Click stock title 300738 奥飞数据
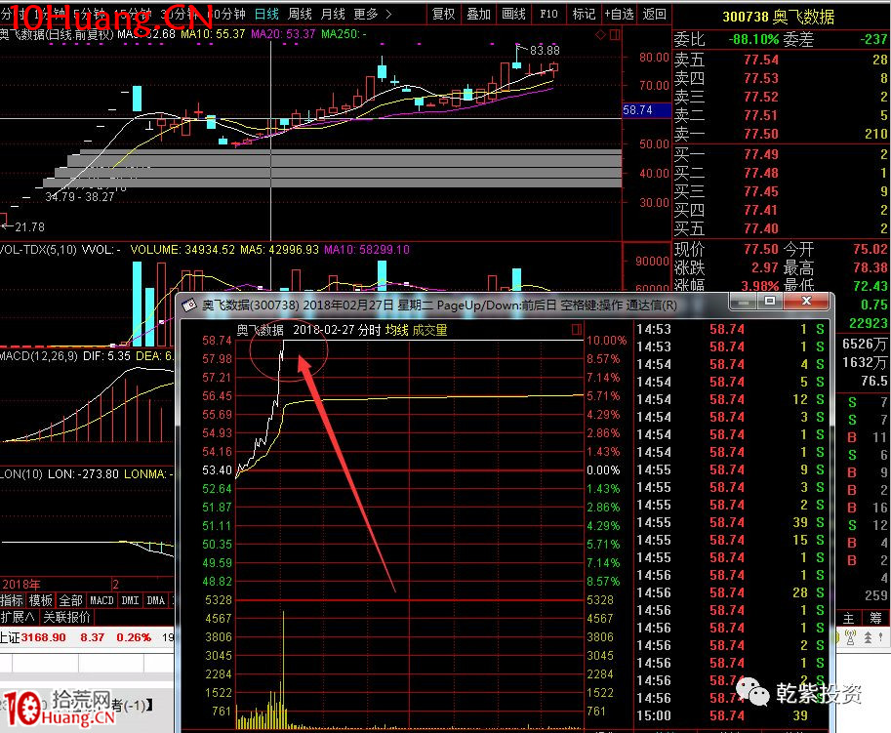 click(779, 17)
